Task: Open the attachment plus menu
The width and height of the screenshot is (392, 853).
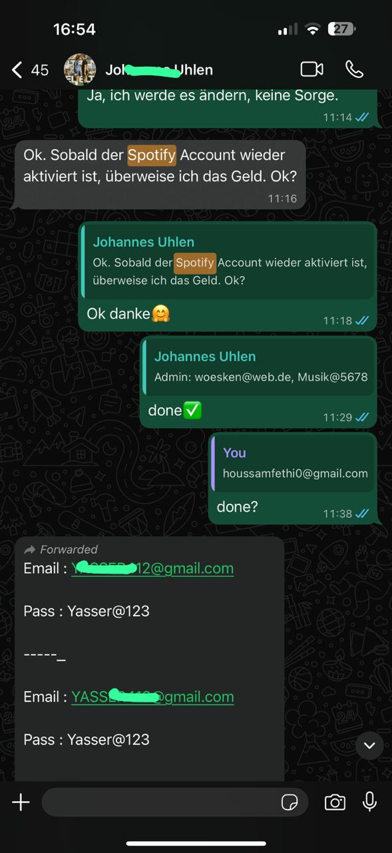Action: pos(21,802)
